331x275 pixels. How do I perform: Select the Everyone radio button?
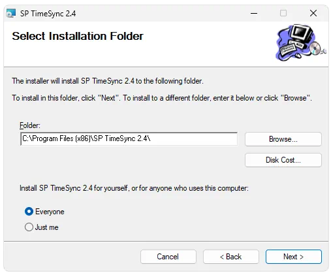click(x=29, y=212)
